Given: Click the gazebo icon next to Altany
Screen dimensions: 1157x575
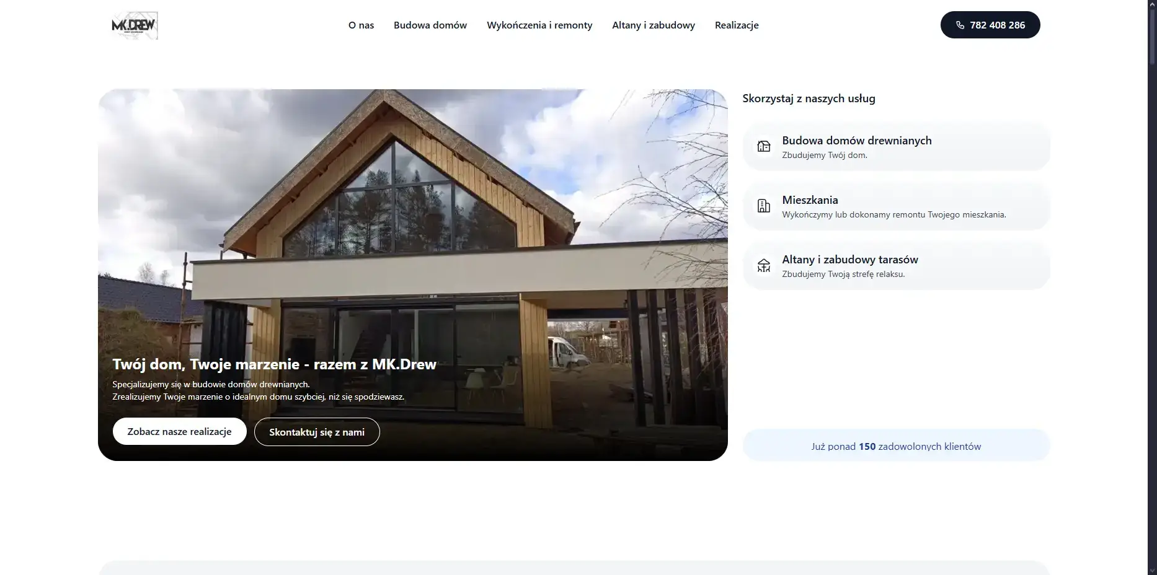Looking at the screenshot, I should tap(764, 265).
